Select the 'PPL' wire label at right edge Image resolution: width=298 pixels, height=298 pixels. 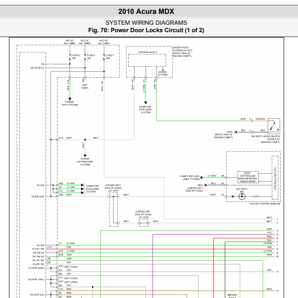pos(269,233)
